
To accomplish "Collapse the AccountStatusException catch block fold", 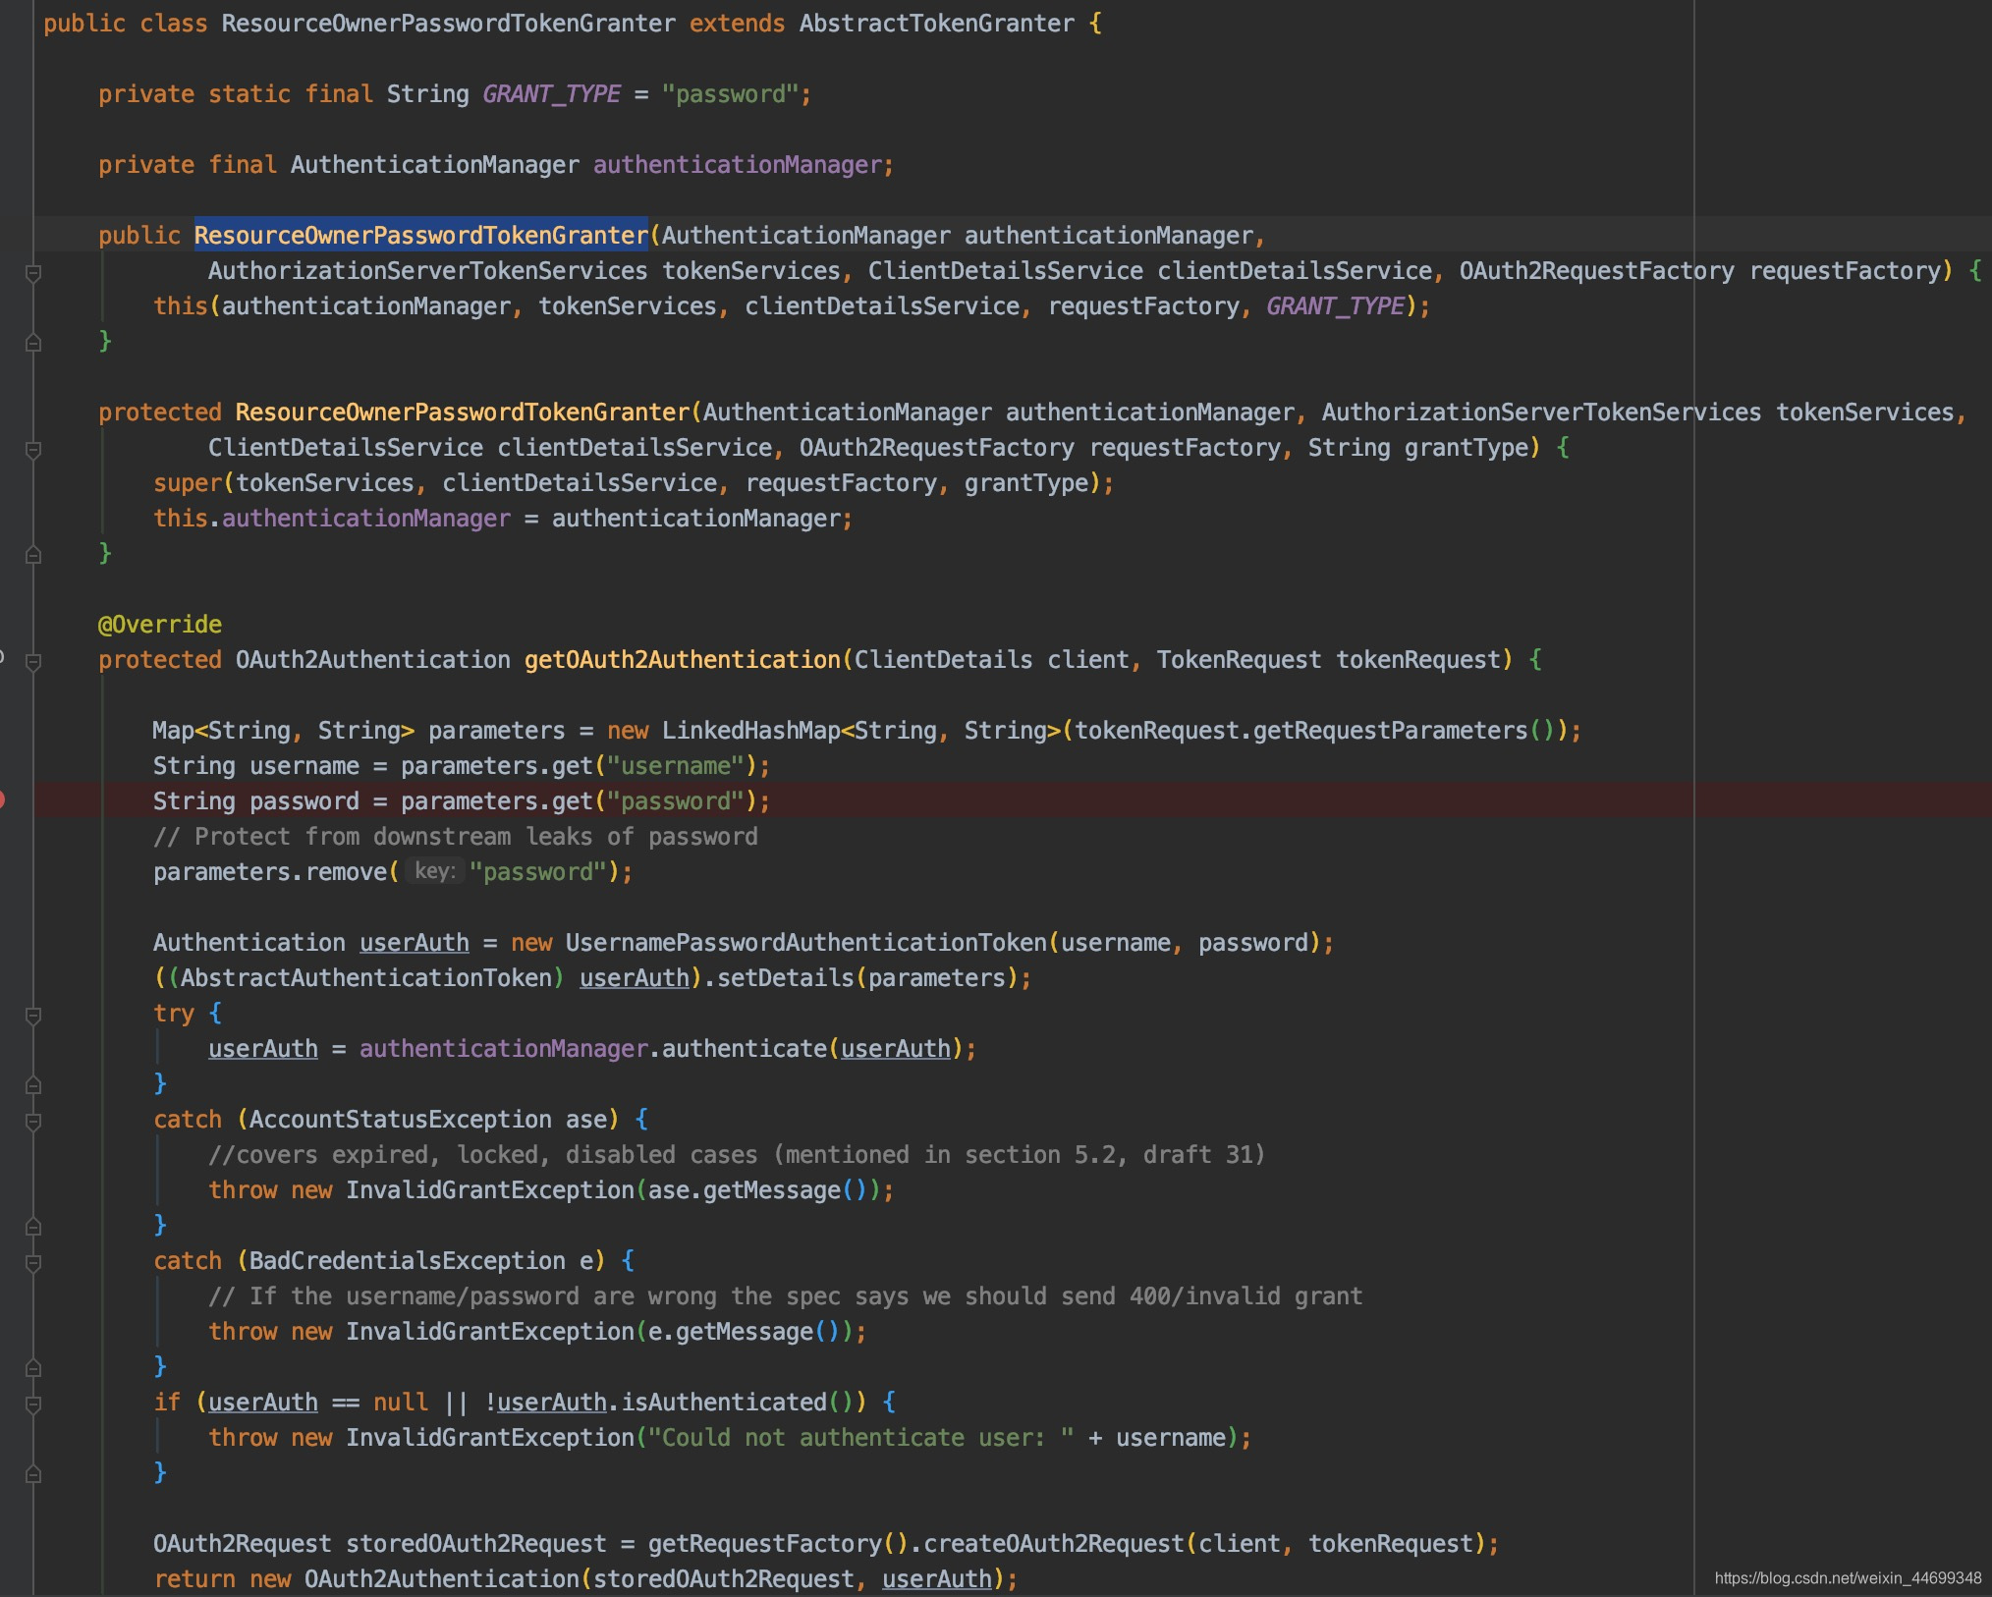I will pos(32,1121).
